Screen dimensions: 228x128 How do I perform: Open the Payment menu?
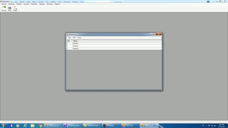coord(34,4)
